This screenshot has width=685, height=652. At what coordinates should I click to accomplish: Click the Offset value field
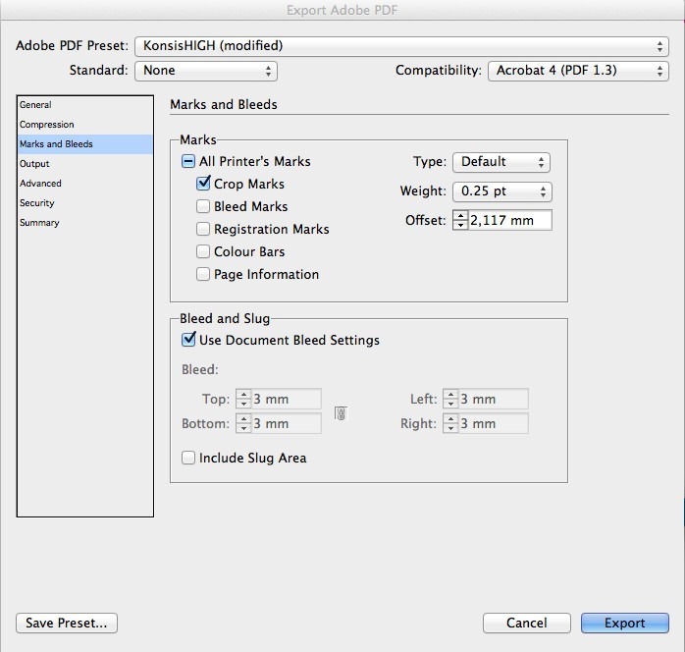(x=509, y=220)
